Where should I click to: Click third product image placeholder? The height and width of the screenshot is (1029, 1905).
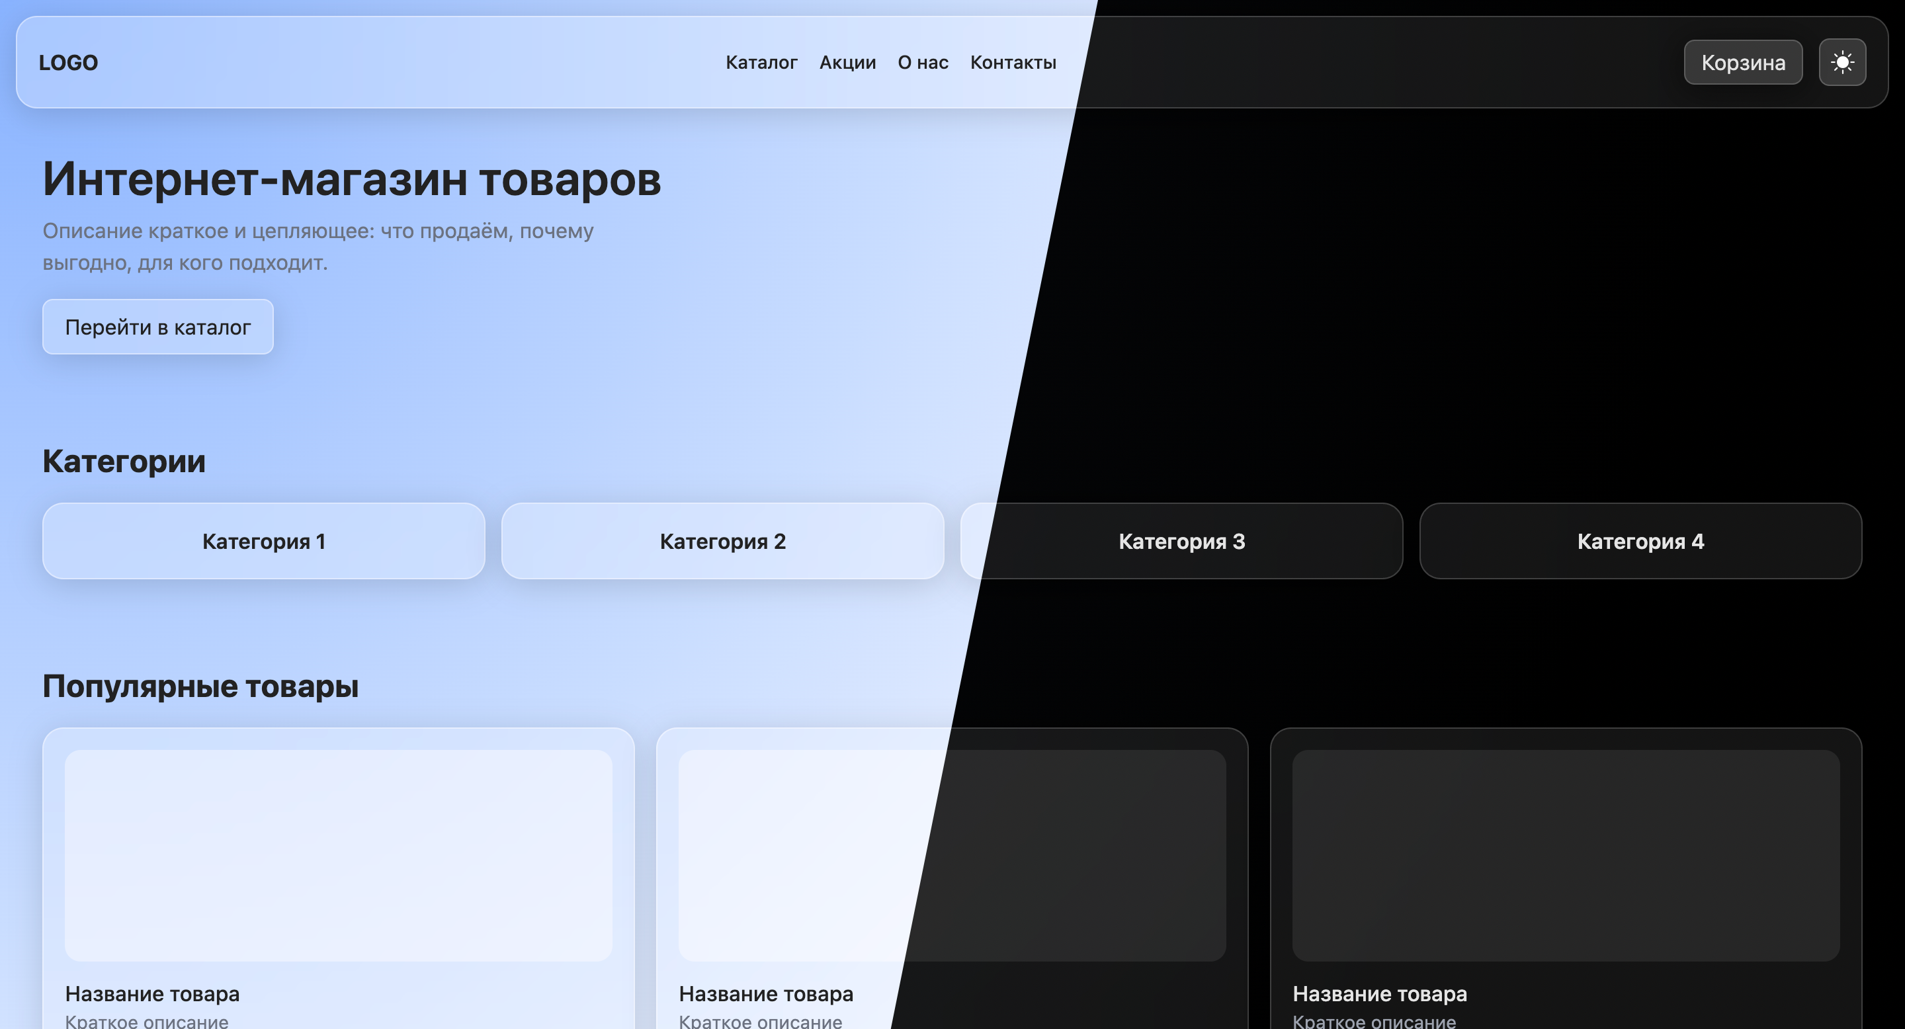coord(1566,855)
